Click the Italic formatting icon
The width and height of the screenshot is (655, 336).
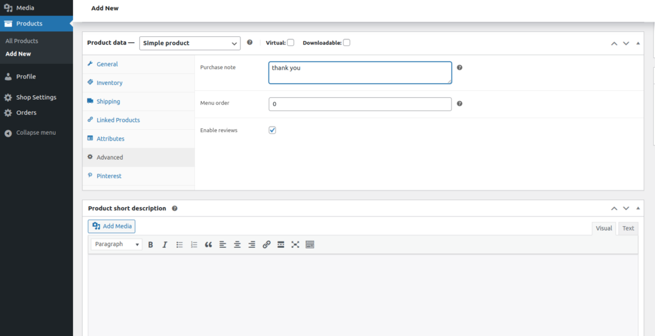point(164,245)
